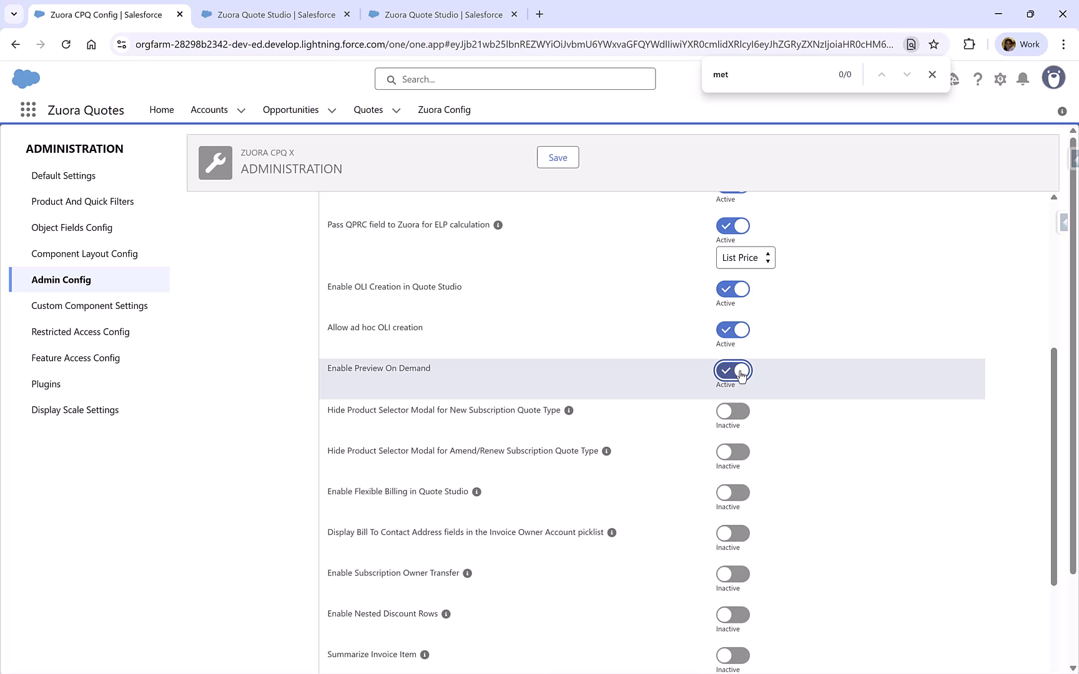
Task: Open the Accounts dropdown arrow
Action: (242, 110)
